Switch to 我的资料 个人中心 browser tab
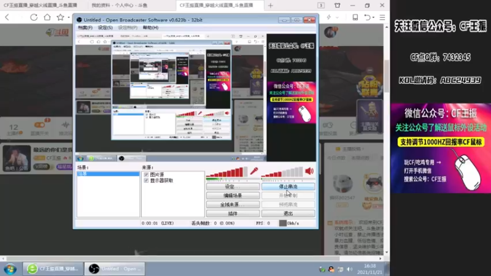This screenshot has height=276, width=491. (119, 6)
